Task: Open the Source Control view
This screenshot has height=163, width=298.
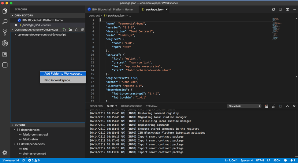Action: click(5, 32)
